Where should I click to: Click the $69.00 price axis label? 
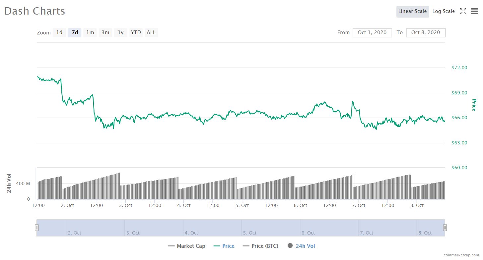[x=459, y=93]
